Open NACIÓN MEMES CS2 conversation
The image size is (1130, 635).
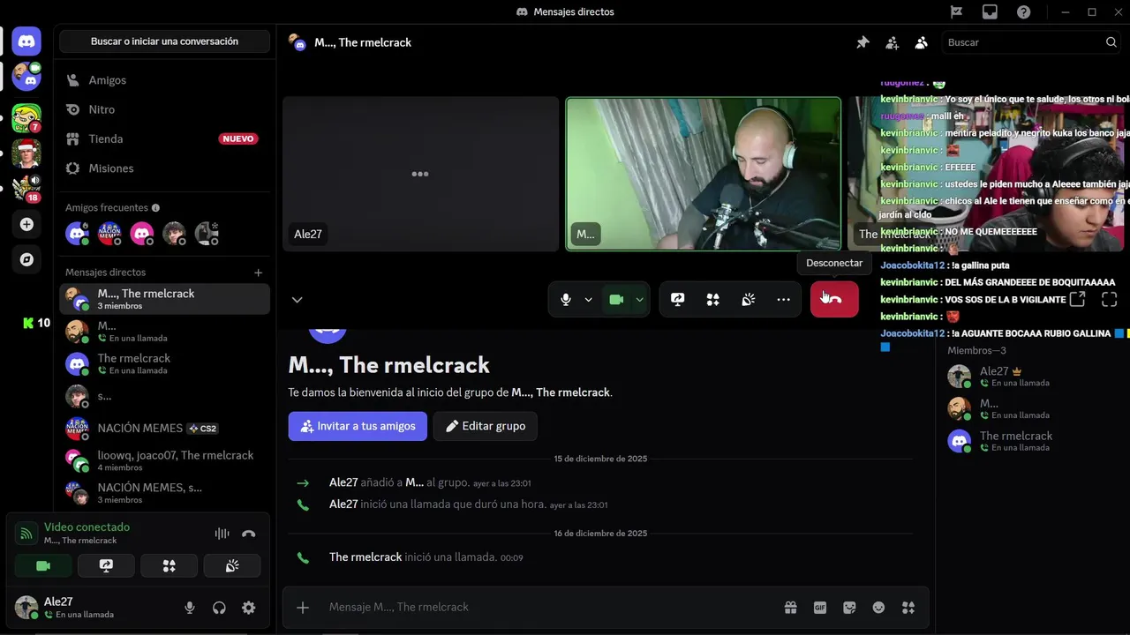pos(165,429)
